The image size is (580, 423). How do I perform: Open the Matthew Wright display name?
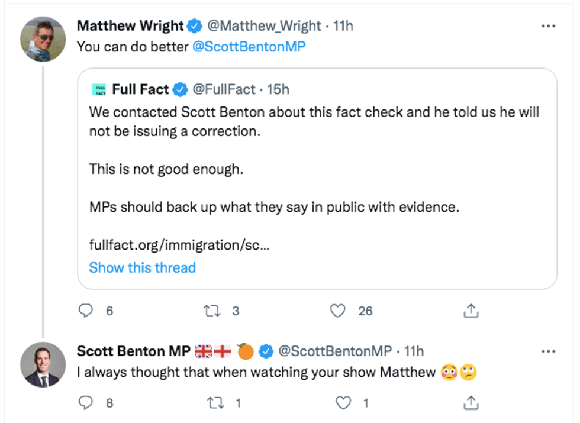pos(130,26)
